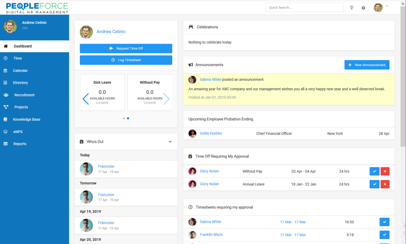Click Francoise link under Tomorrow

point(106,195)
